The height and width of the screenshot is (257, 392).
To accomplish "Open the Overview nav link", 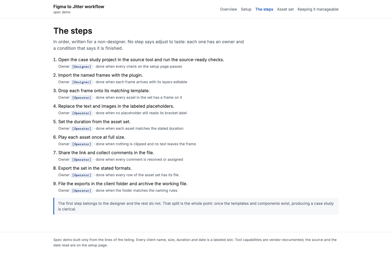I will coord(228,9).
